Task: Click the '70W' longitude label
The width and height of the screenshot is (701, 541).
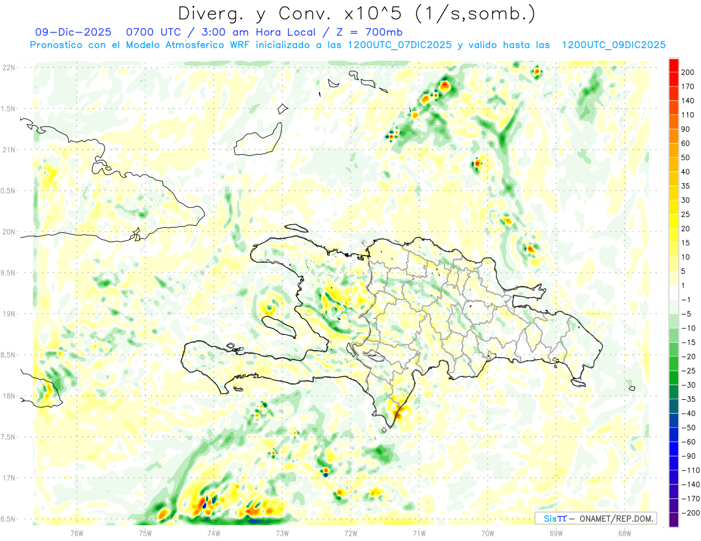Action: 488,533
